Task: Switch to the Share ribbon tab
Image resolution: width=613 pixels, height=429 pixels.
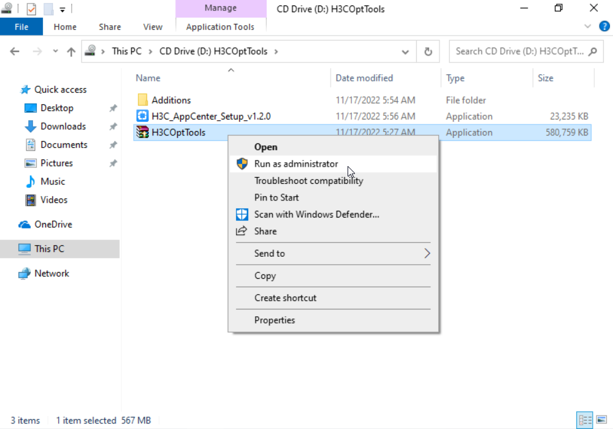Action: (110, 27)
